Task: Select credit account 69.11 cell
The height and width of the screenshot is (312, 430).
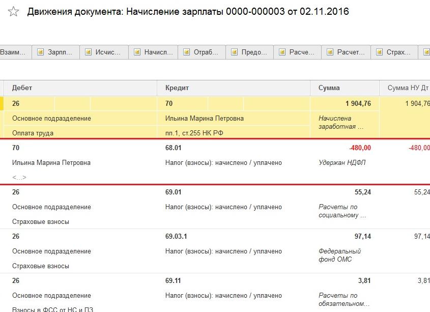Action: click(173, 280)
